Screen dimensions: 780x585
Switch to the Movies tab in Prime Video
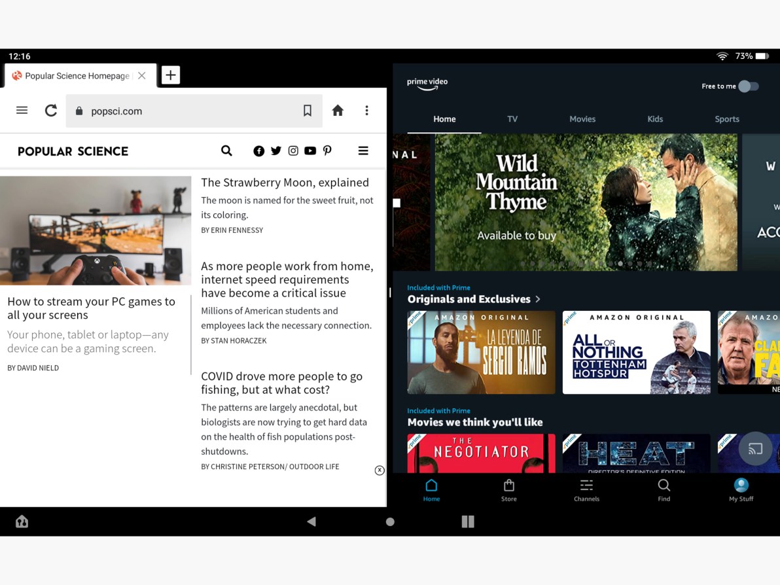point(582,119)
